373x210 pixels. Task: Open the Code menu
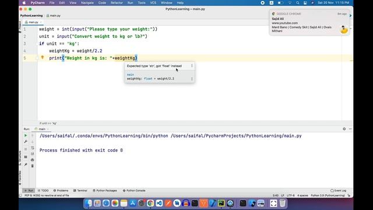(x=102, y=3)
